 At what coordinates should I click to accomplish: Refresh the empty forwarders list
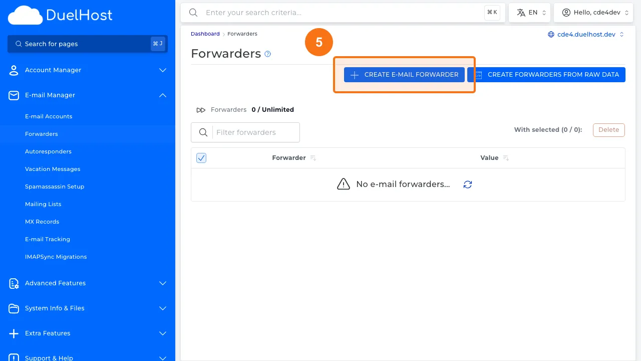[467, 185]
